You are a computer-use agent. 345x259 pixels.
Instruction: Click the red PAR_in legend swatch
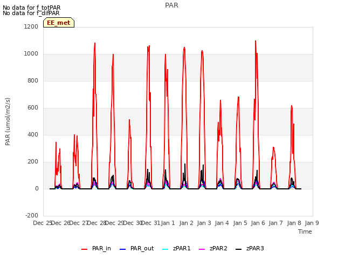[84, 249]
